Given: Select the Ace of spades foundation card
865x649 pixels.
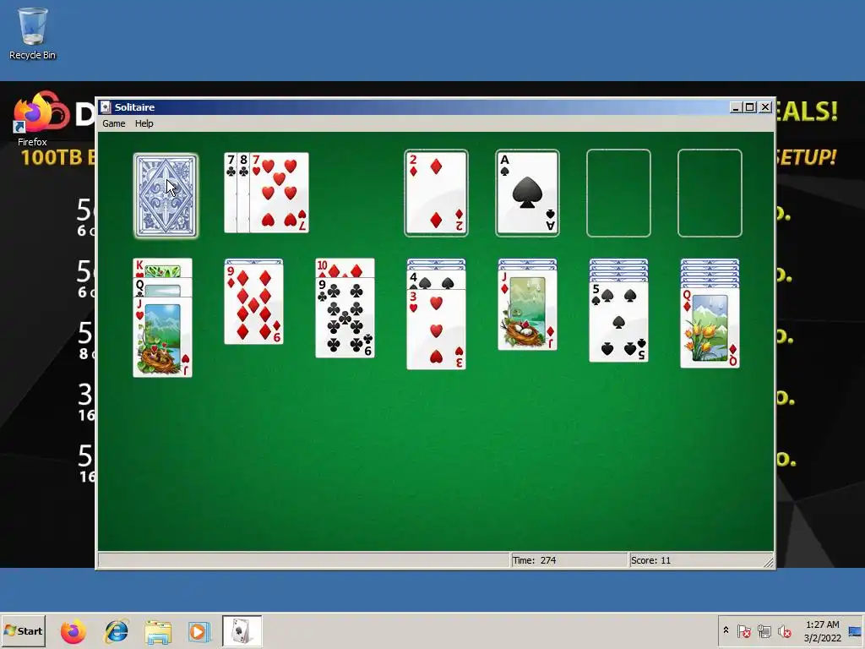Looking at the screenshot, I should pos(527,194).
